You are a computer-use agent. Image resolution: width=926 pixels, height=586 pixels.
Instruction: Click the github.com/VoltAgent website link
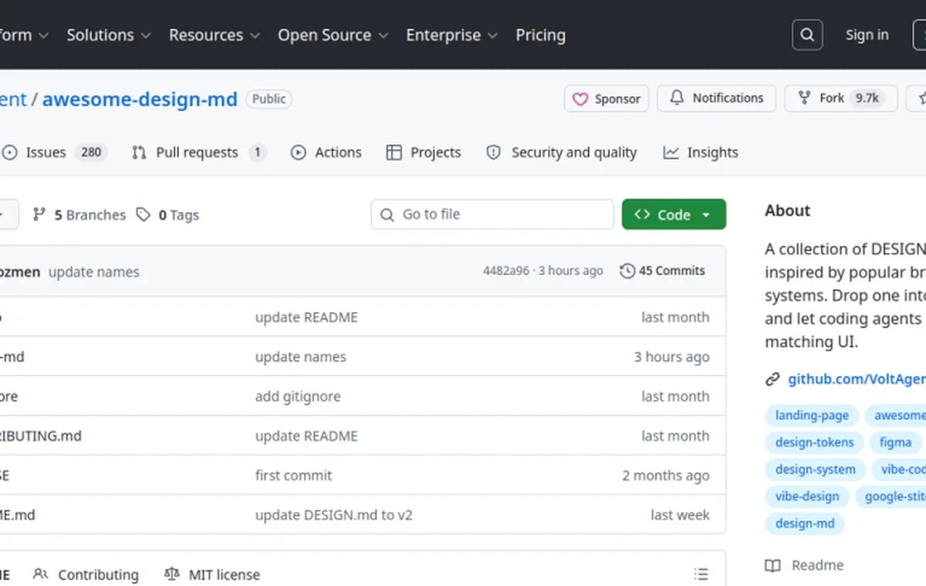[856, 379]
